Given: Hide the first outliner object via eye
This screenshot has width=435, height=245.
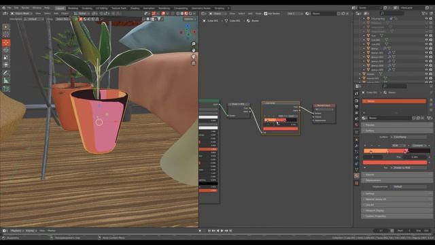Looking at the screenshot, I should (426, 18).
